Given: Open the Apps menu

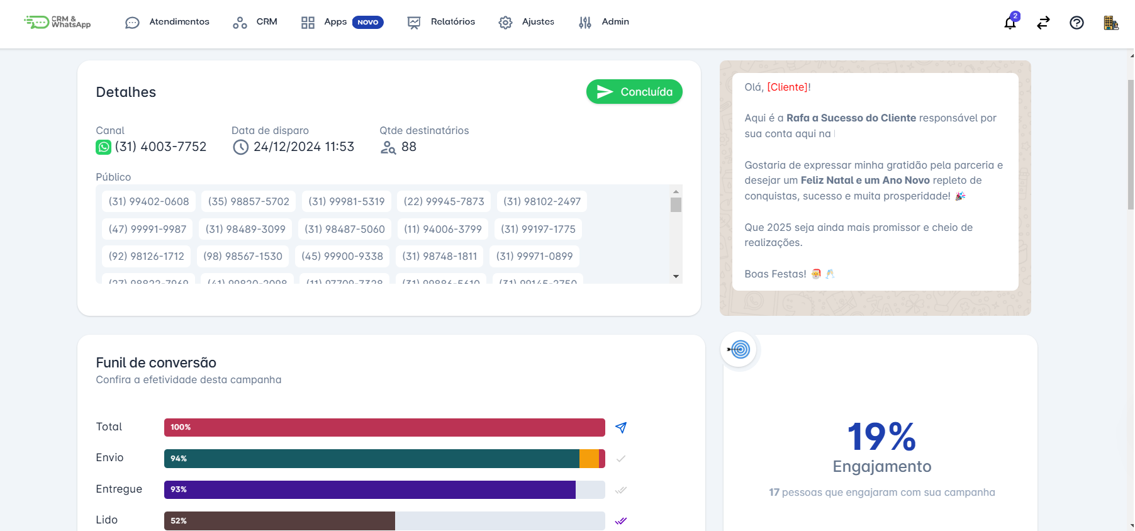Looking at the screenshot, I should pyautogui.click(x=342, y=22).
